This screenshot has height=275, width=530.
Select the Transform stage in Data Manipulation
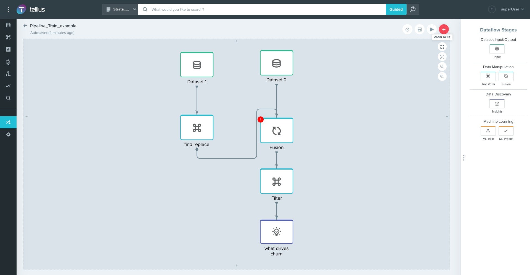(488, 76)
